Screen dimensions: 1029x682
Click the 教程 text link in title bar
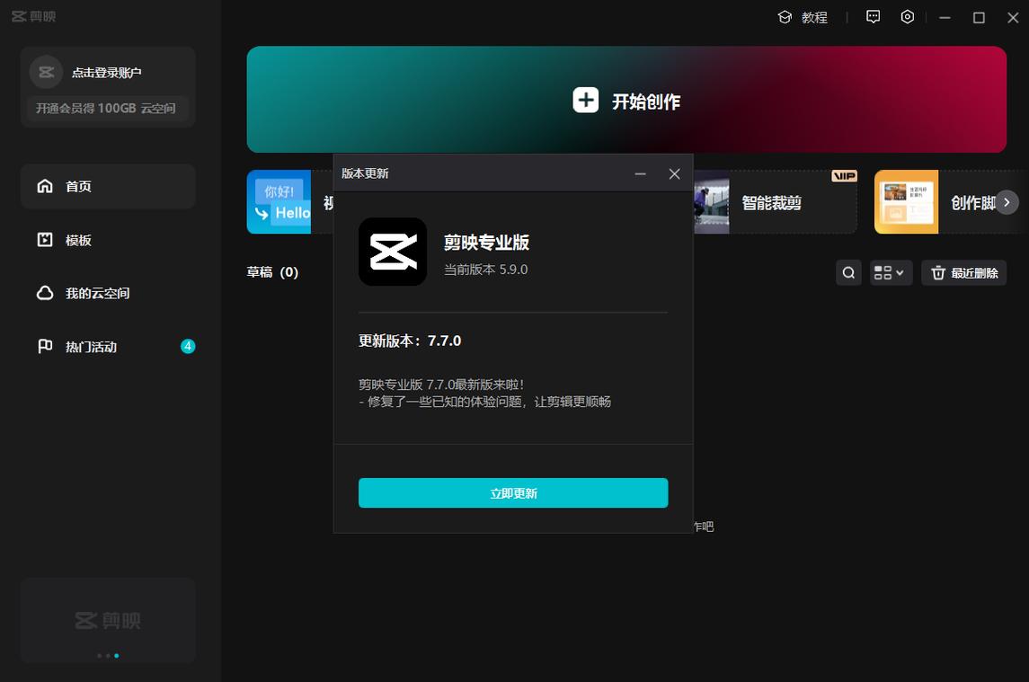(814, 18)
